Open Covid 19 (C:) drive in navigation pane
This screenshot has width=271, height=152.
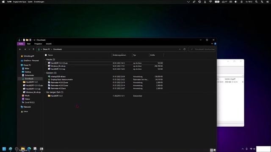point(28,102)
